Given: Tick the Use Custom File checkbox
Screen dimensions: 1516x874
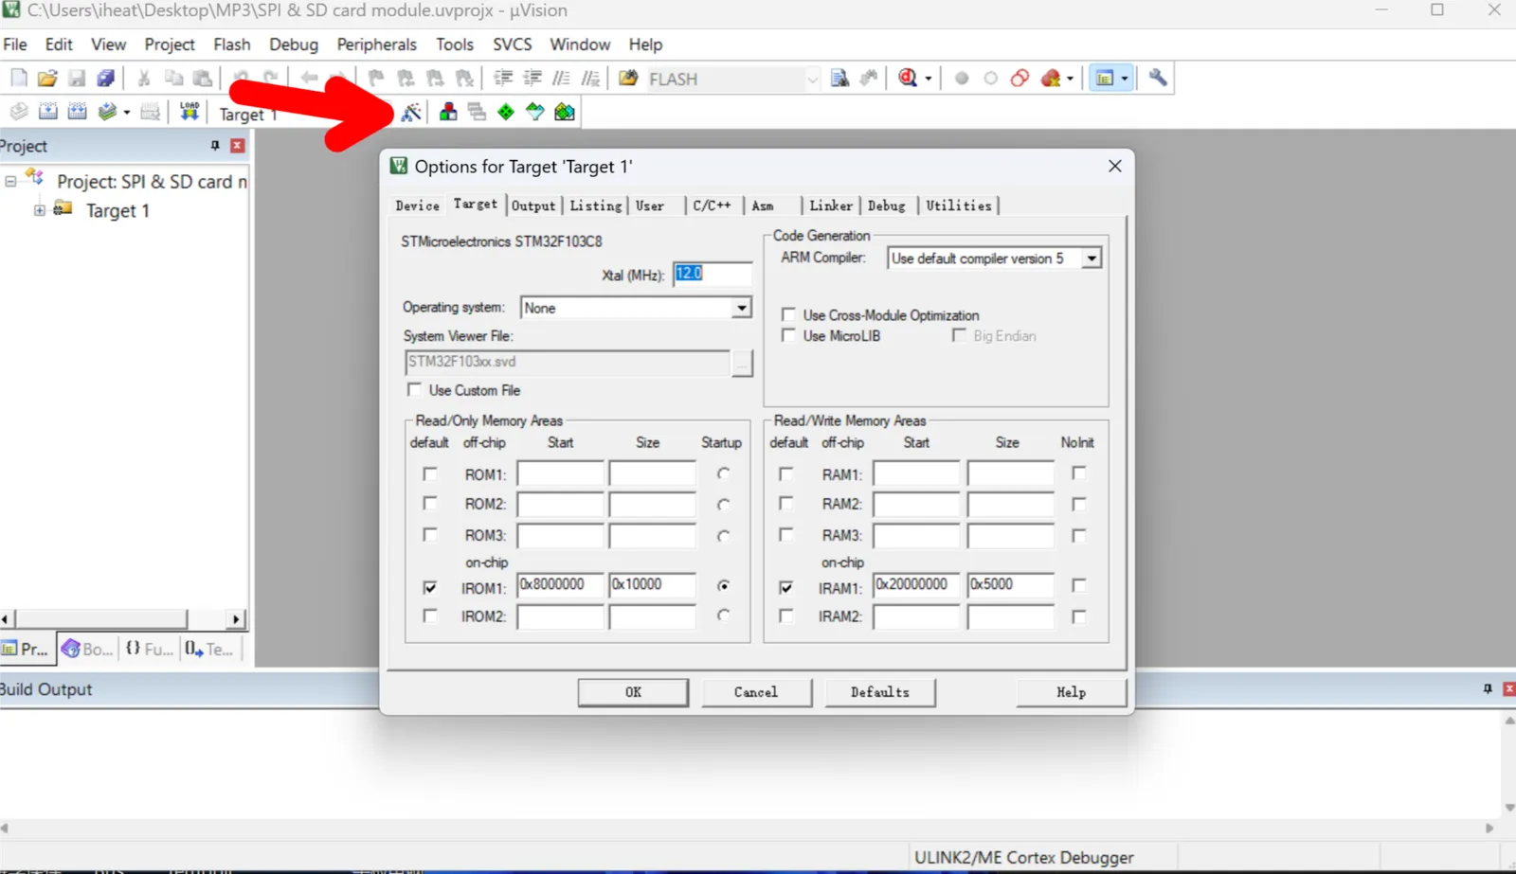Looking at the screenshot, I should coord(414,389).
